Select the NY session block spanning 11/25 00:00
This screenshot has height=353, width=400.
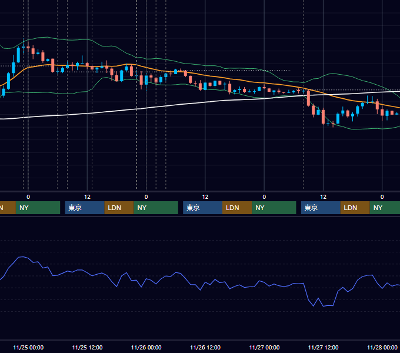click(38, 208)
